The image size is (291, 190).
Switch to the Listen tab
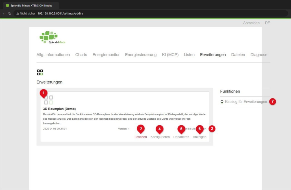tap(189, 55)
